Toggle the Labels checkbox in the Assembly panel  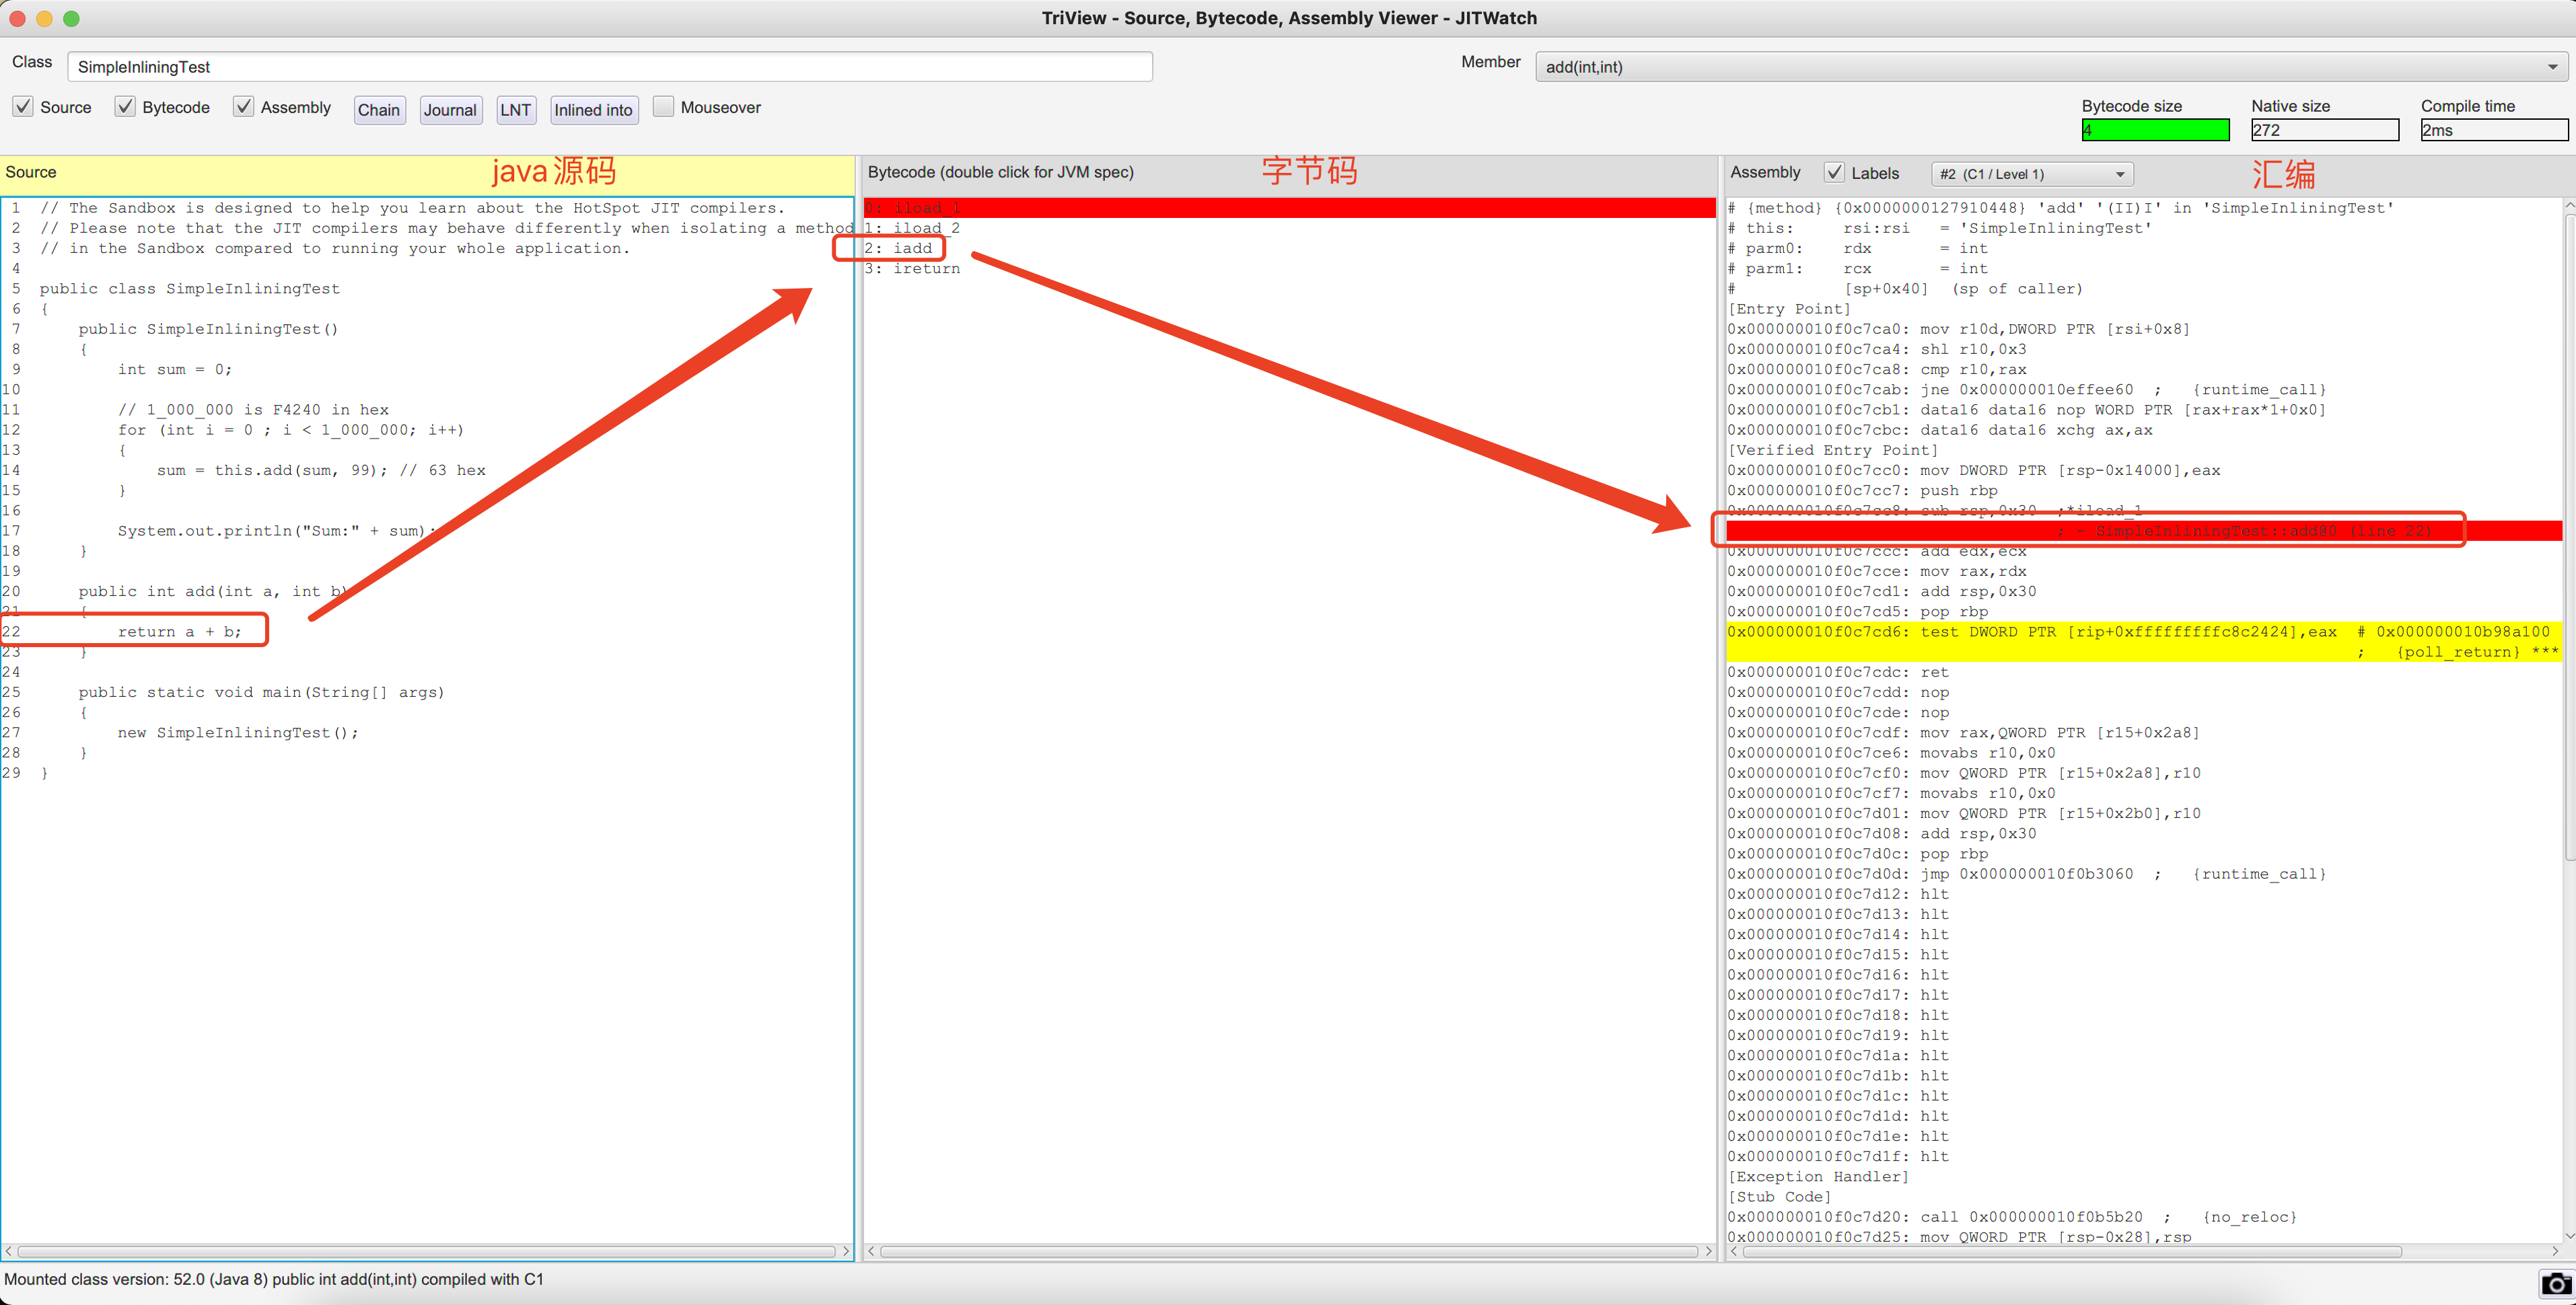pos(1834,172)
